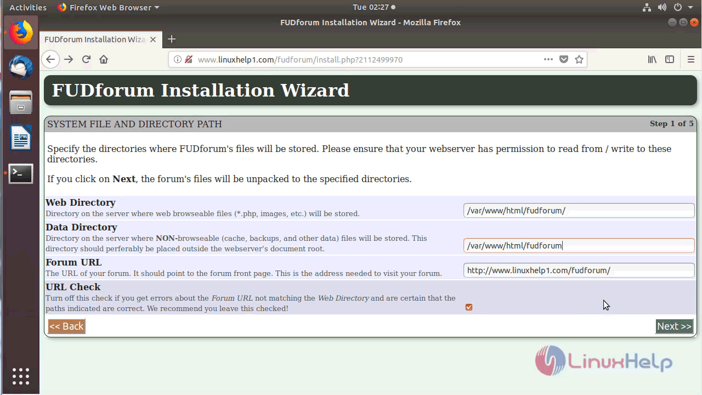Viewport: 702px width, 395px height.
Task: Expand the Firefox Web Browser app menu
Action: pos(109,7)
